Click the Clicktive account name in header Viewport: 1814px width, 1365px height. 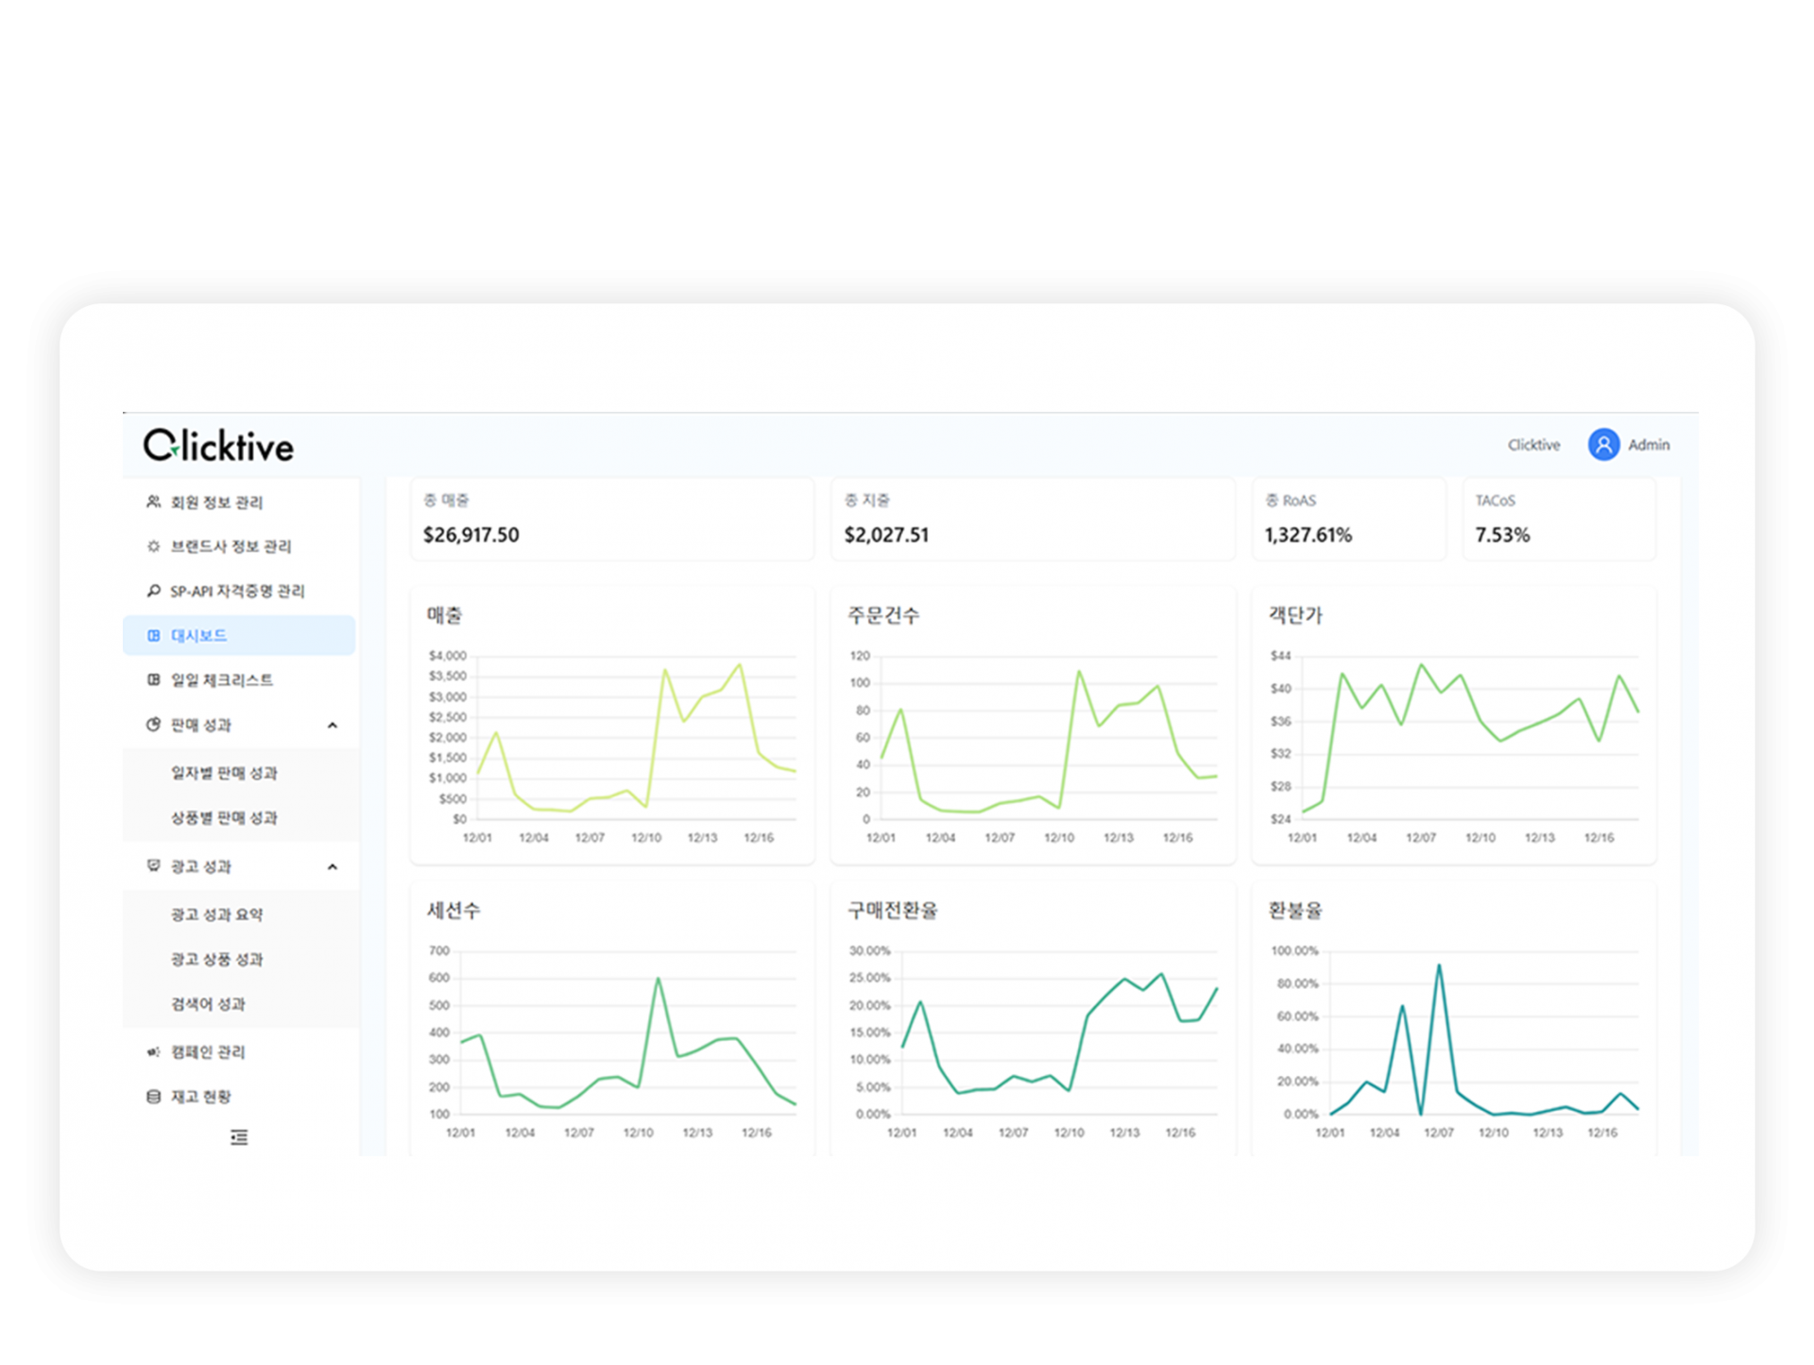tap(1533, 445)
